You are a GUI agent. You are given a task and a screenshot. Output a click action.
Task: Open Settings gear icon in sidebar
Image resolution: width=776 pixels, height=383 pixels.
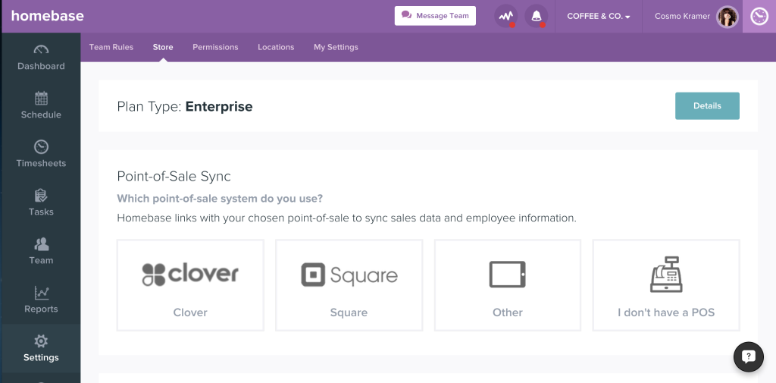tap(41, 341)
